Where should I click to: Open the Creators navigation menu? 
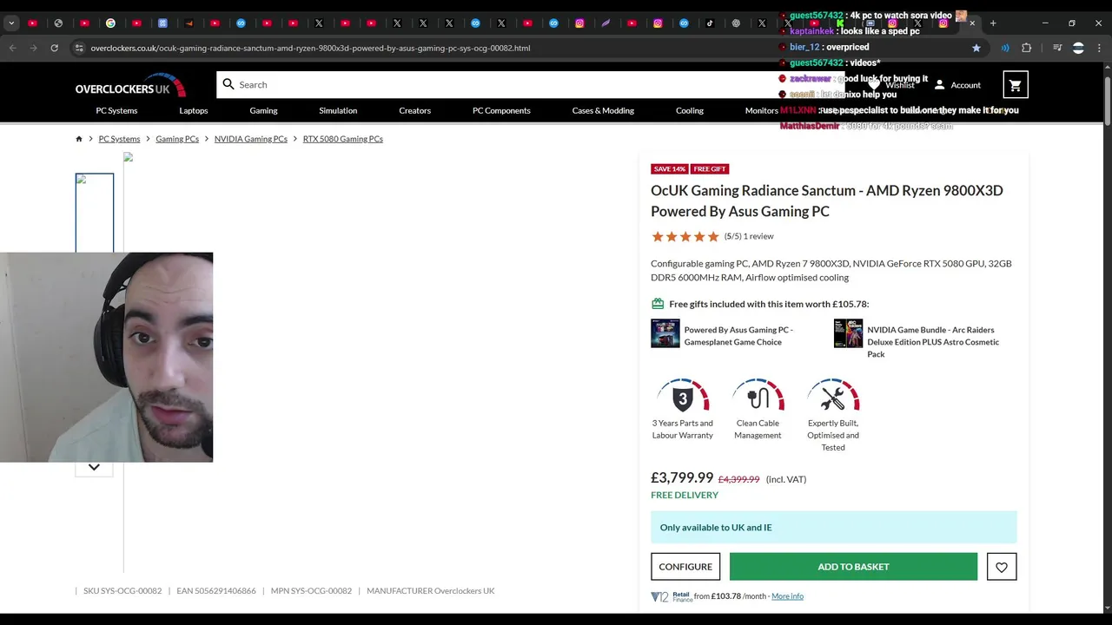tap(414, 110)
